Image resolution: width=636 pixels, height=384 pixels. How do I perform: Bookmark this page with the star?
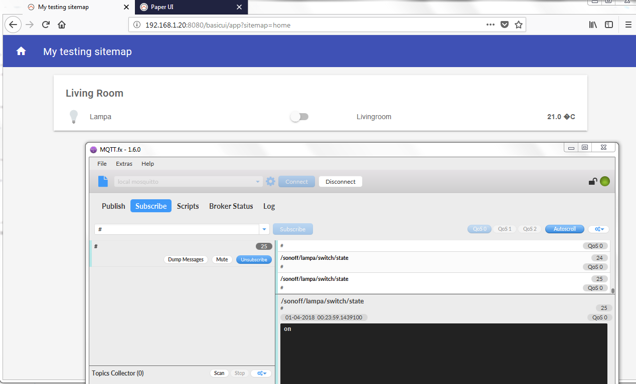pos(519,25)
